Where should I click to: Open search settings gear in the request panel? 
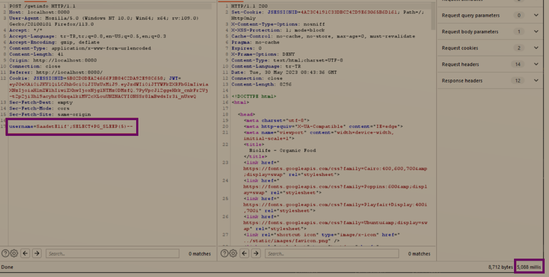point(14,253)
